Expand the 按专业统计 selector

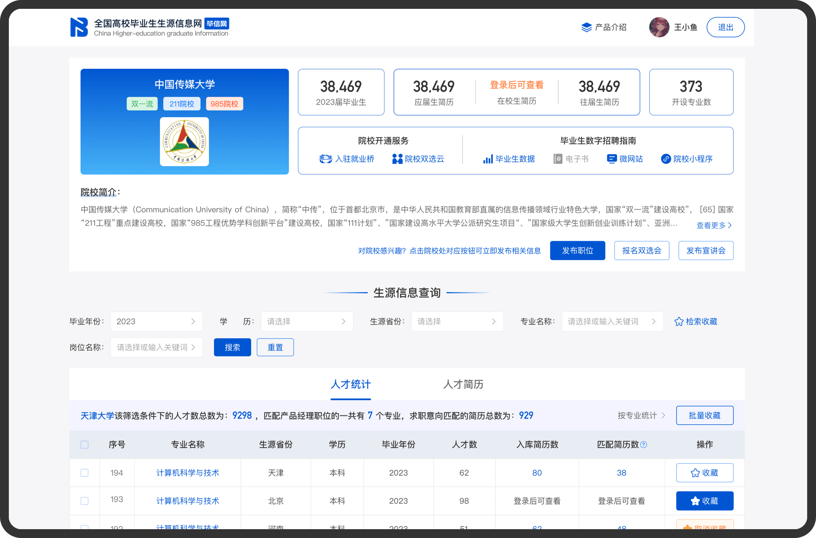coord(641,416)
